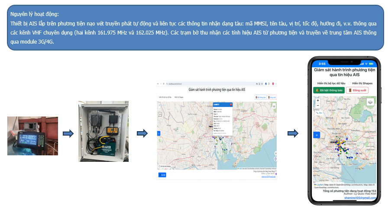Viewport: 388px width, 208px height.
Task: Zoom in on the phone map
Action: tap(318, 100)
